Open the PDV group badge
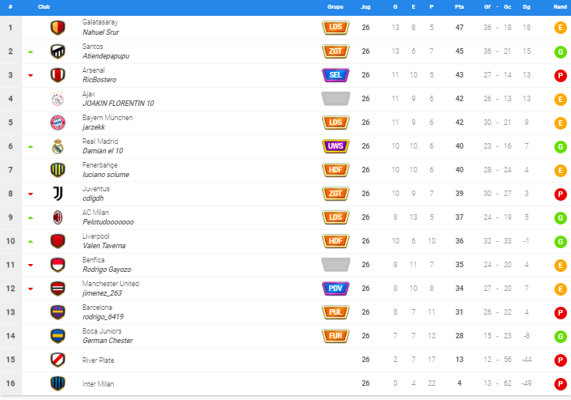 [335, 289]
